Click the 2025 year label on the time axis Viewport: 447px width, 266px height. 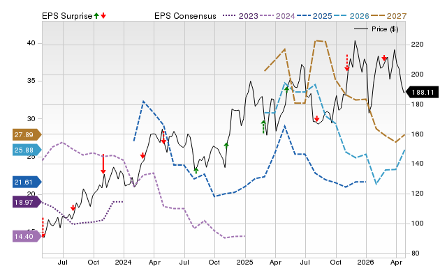coord(245,262)
